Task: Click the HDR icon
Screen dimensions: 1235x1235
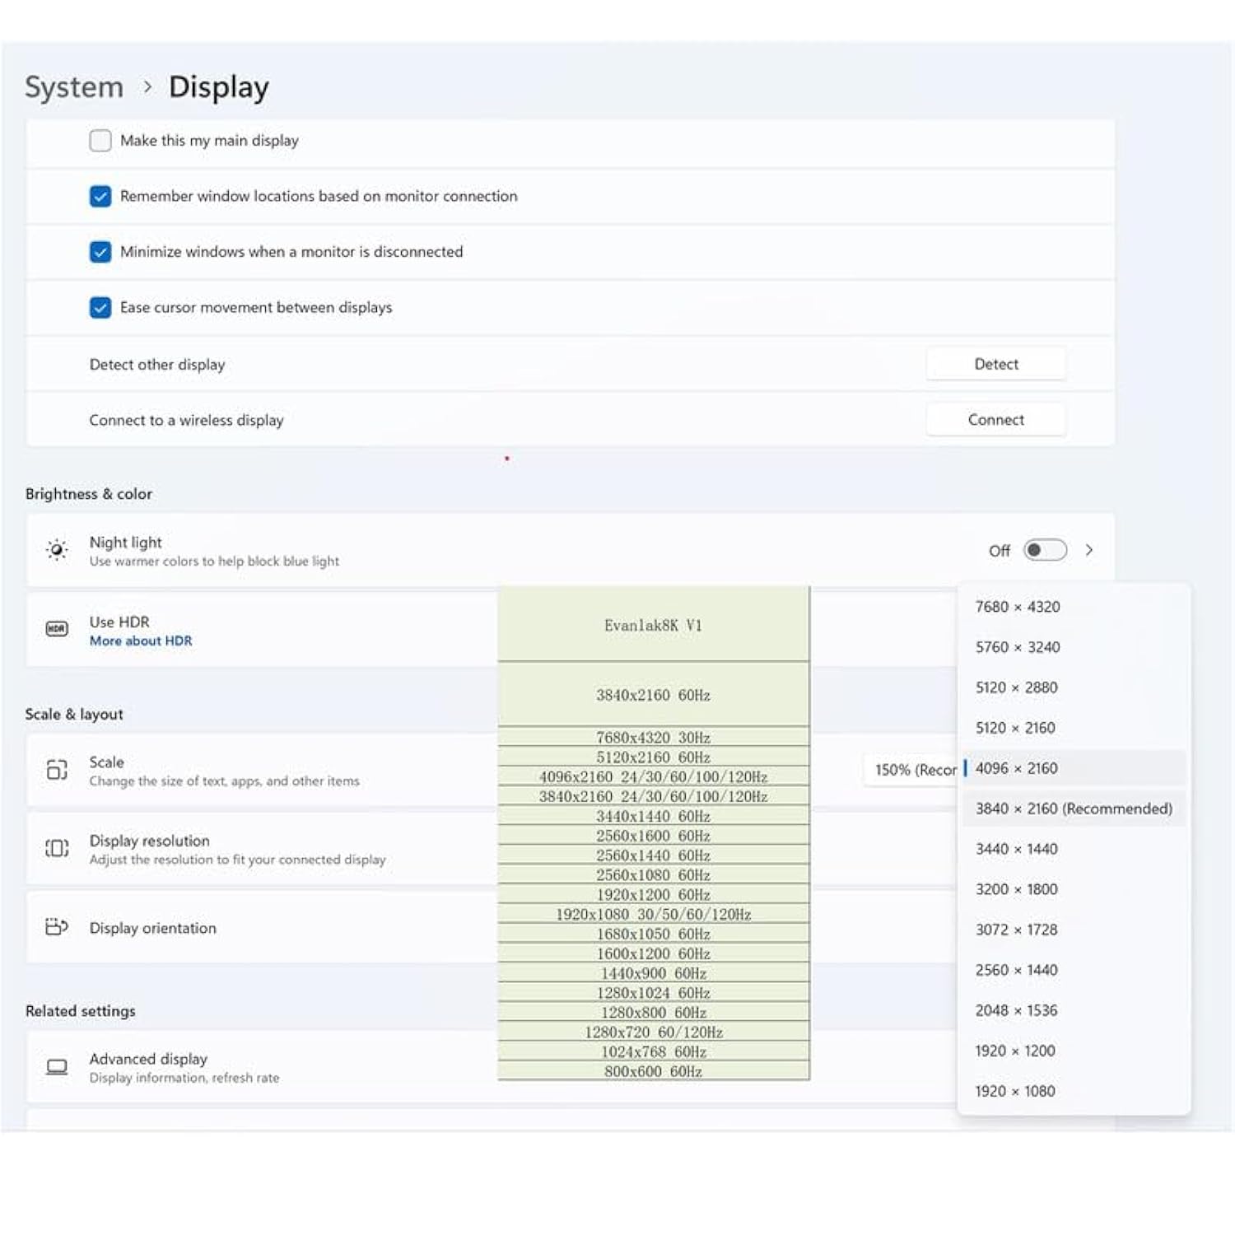Action: click(x=57, y=629)
